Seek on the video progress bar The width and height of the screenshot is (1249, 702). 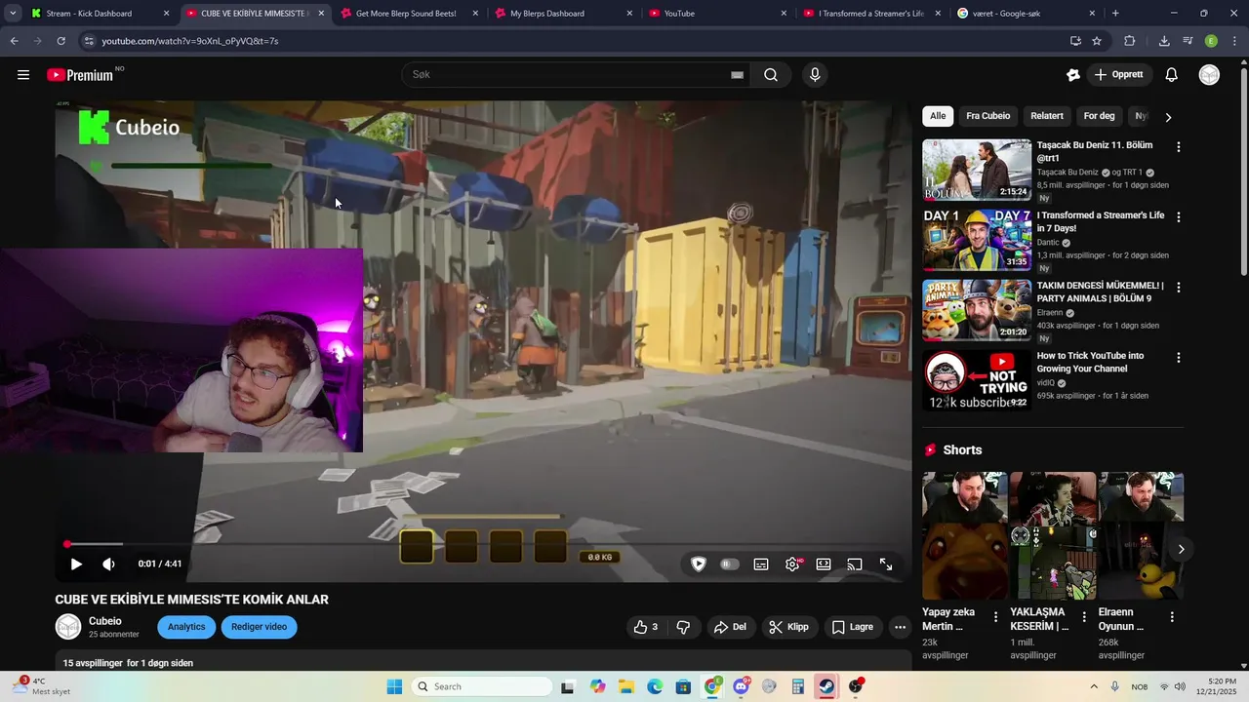(483, 544)
